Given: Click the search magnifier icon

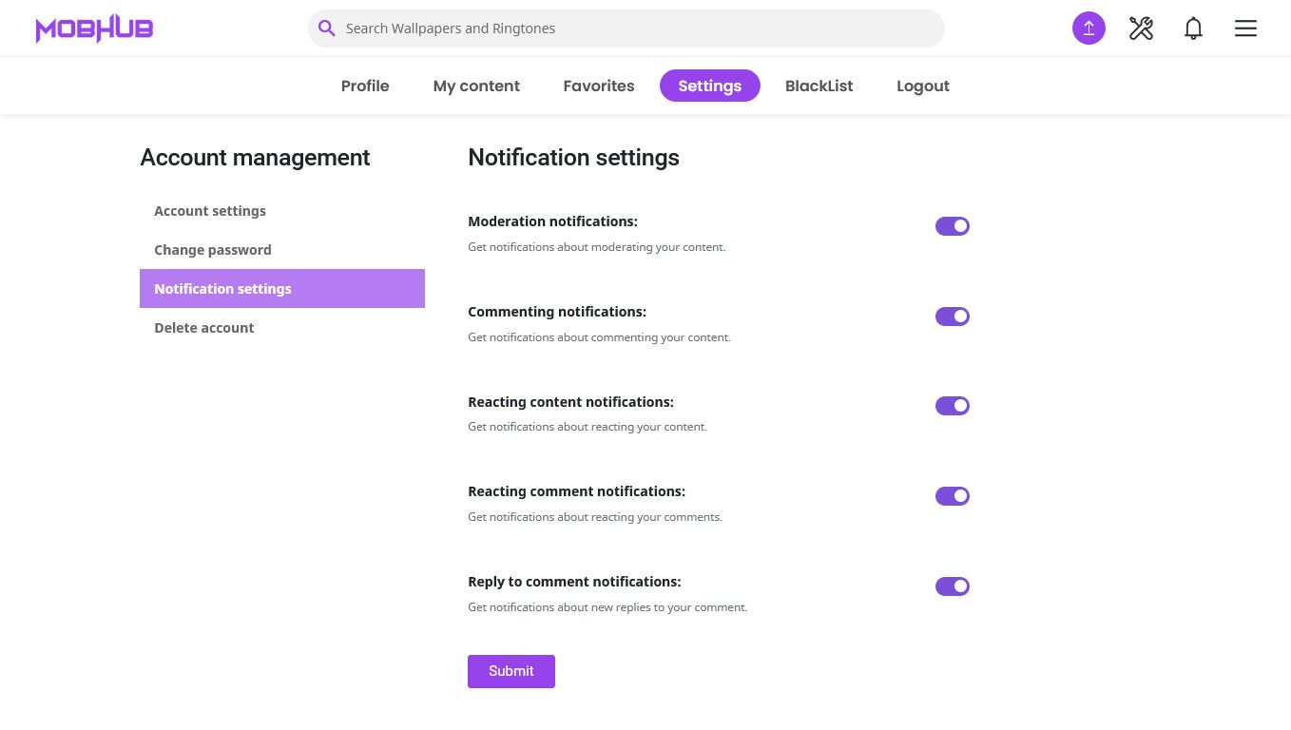Looking at the screenshot, I should tap(326, 29).
